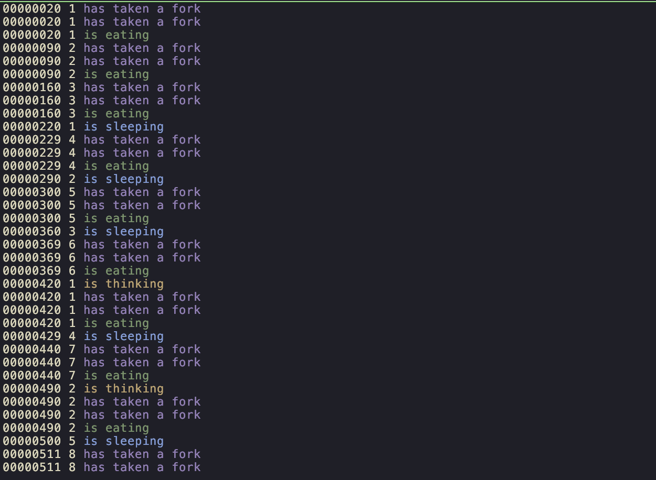
Task: Click the '00000160 3 is eating' output line
Action: pyautogui.click(x=76, y=114)
